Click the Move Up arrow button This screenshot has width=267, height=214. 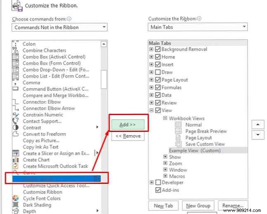tap(258, 125)
